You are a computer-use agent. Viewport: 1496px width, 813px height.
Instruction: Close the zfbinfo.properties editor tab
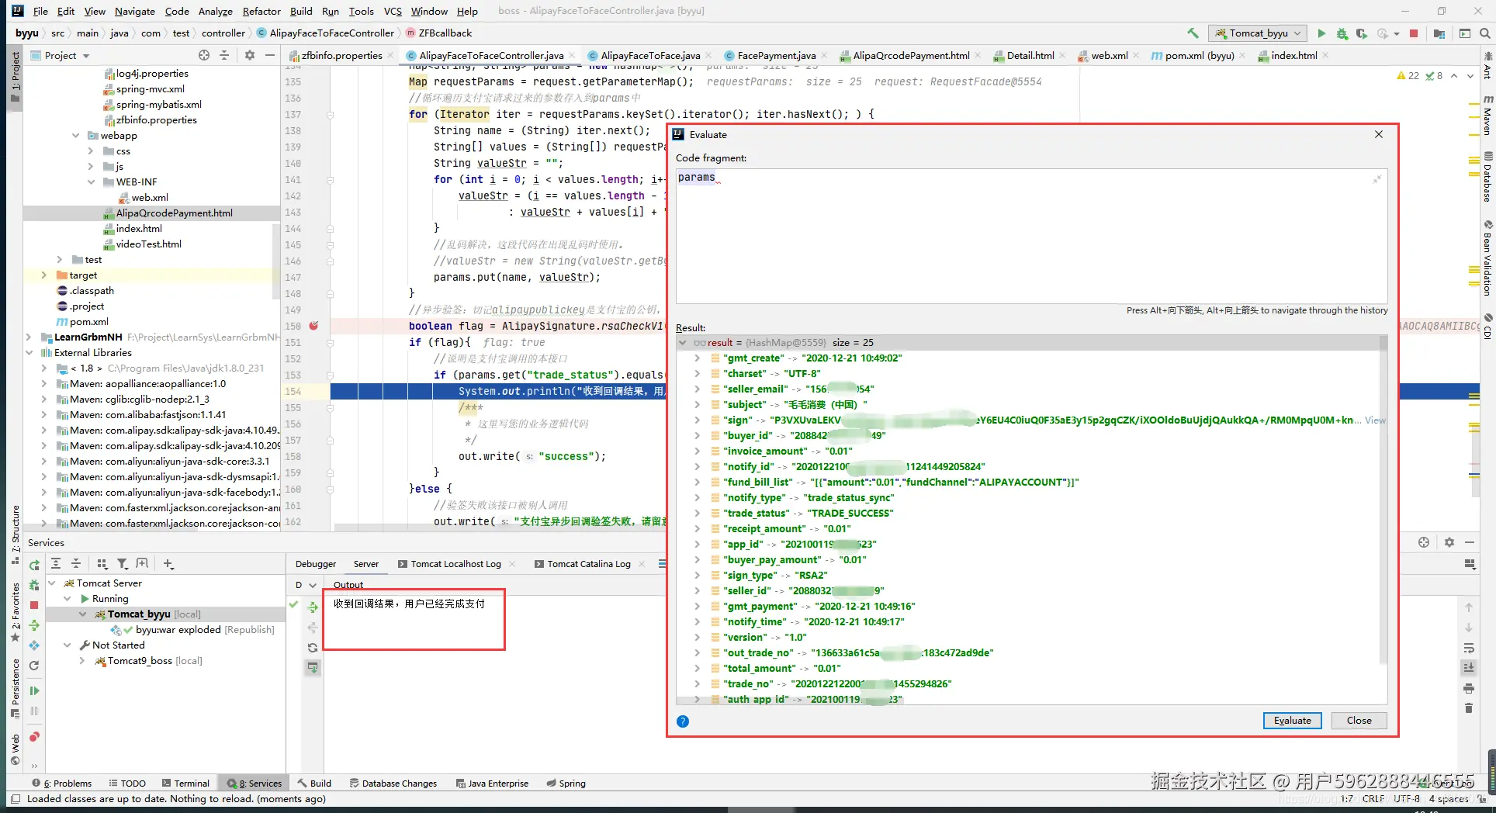[390, 55]
